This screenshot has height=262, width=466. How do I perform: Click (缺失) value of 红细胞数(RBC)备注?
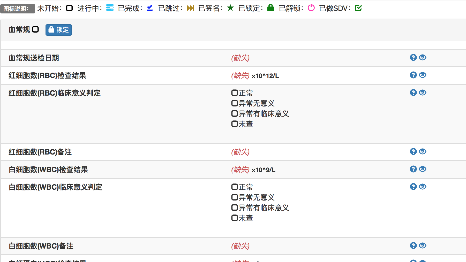click(x=240, y=152)
